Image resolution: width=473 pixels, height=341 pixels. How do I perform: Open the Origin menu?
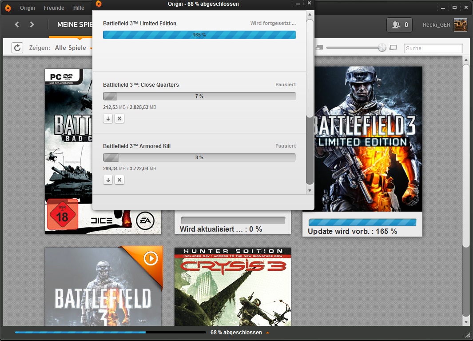(28, 8)
